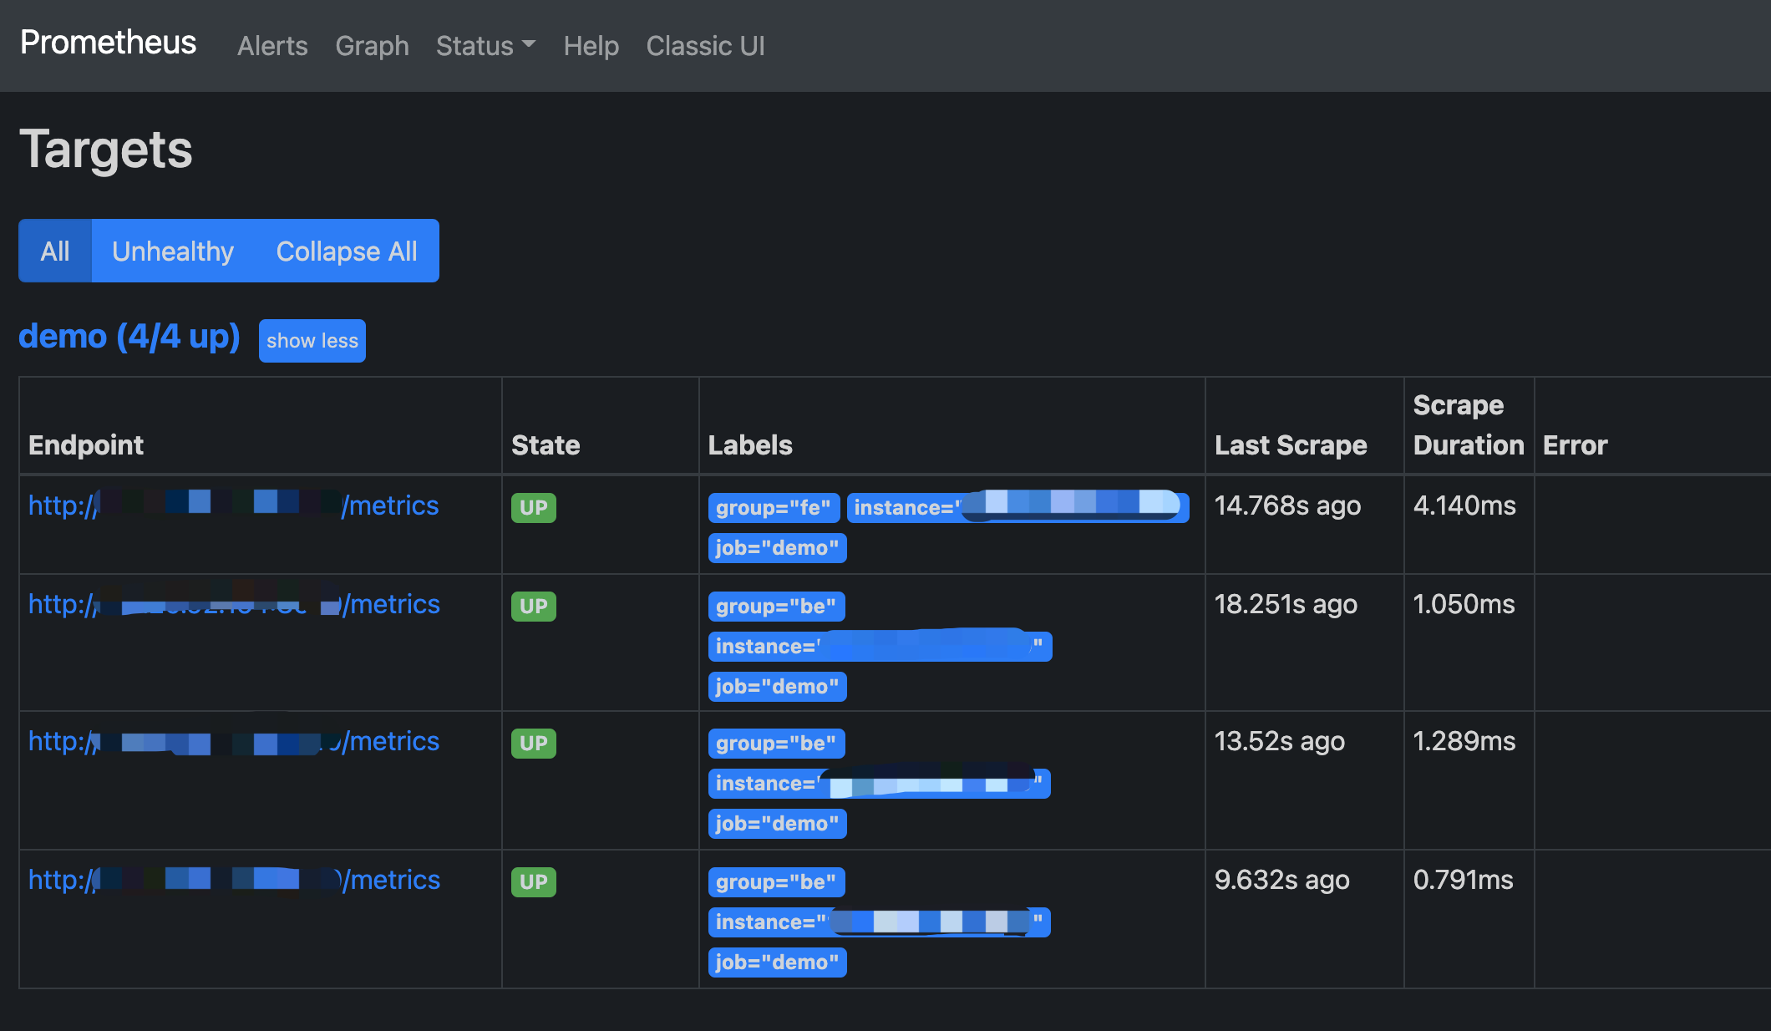Select the All targets filter
Screen dimensions: 1771x1031
[x=55, y=251]
